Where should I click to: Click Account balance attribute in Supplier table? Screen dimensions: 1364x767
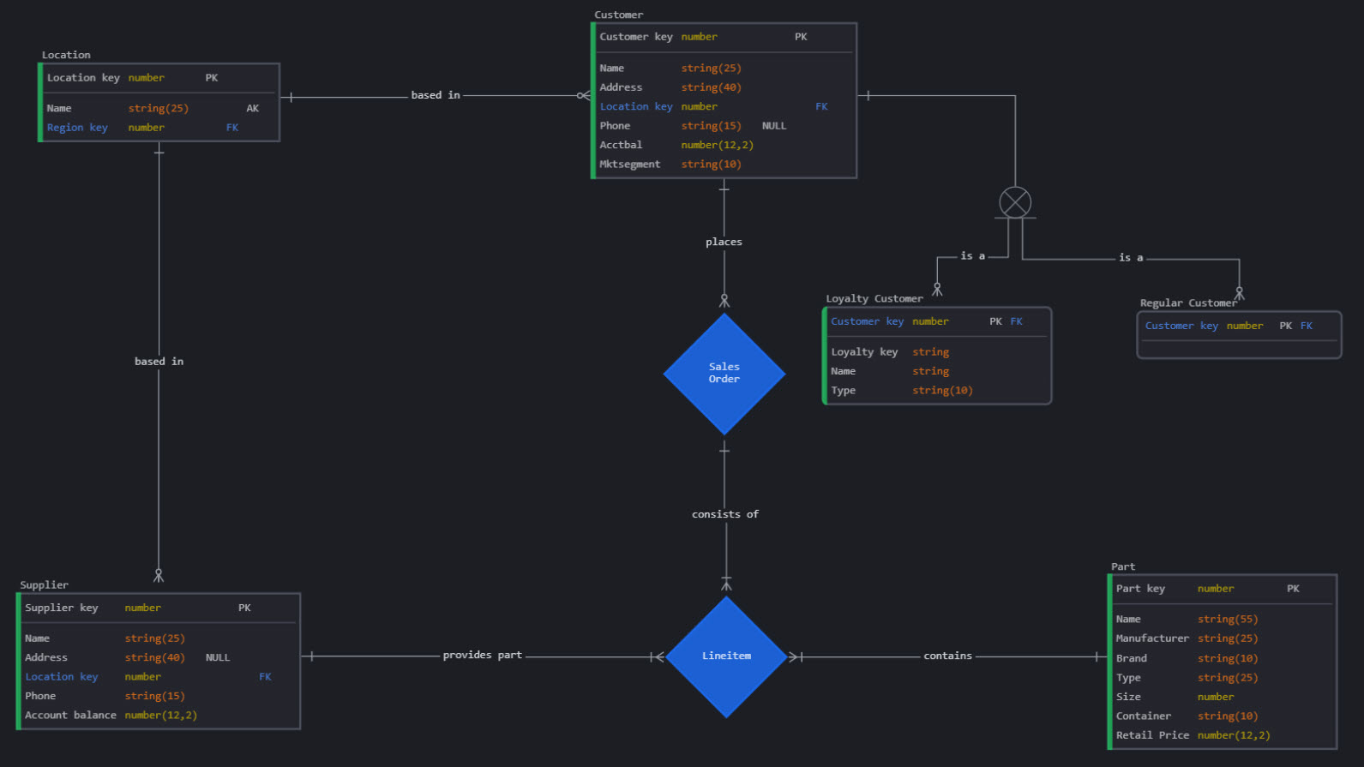coord(70,716)
